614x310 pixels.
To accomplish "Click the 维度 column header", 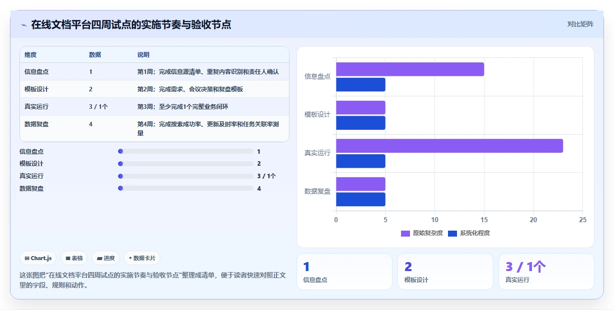I will point(30,55).
